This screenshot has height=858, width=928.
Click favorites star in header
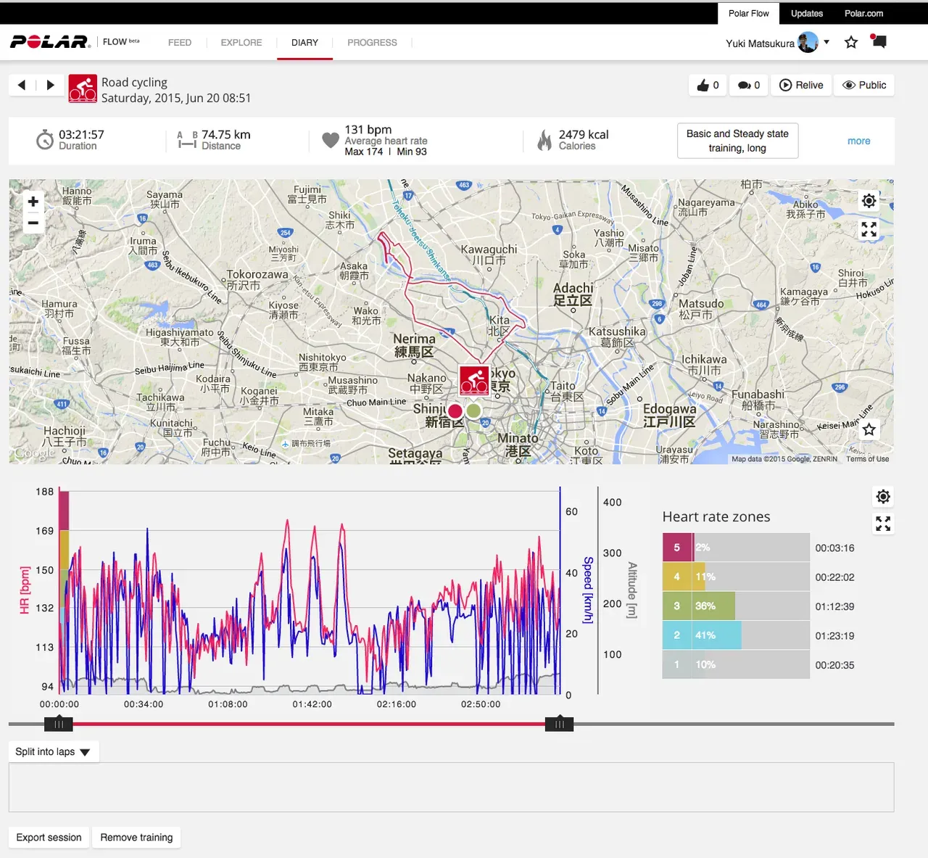pos(851,43)
